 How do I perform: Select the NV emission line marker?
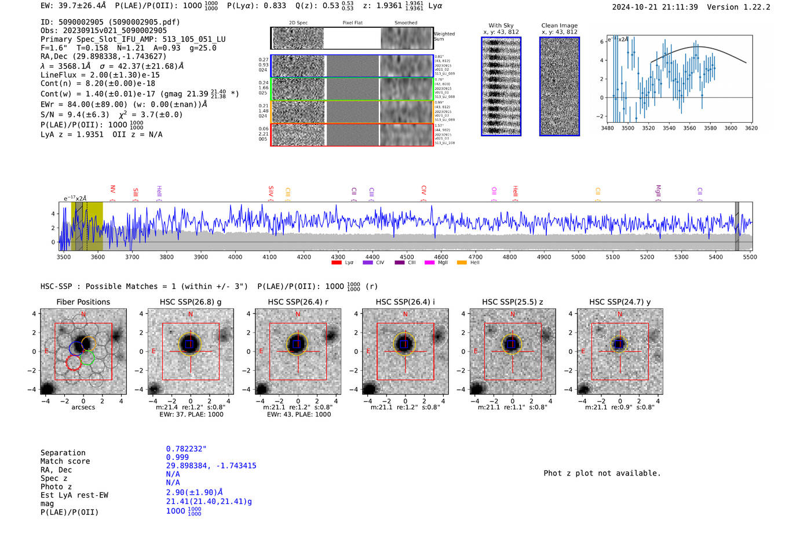coord(113,193)
